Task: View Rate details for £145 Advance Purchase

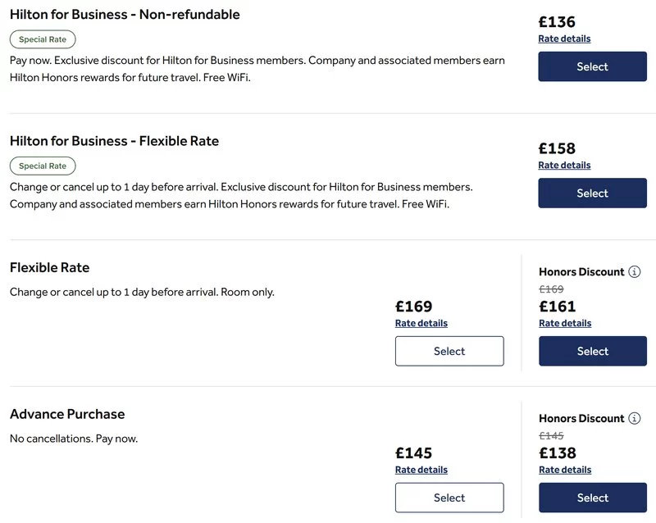Action: click(x=421, y=470)
